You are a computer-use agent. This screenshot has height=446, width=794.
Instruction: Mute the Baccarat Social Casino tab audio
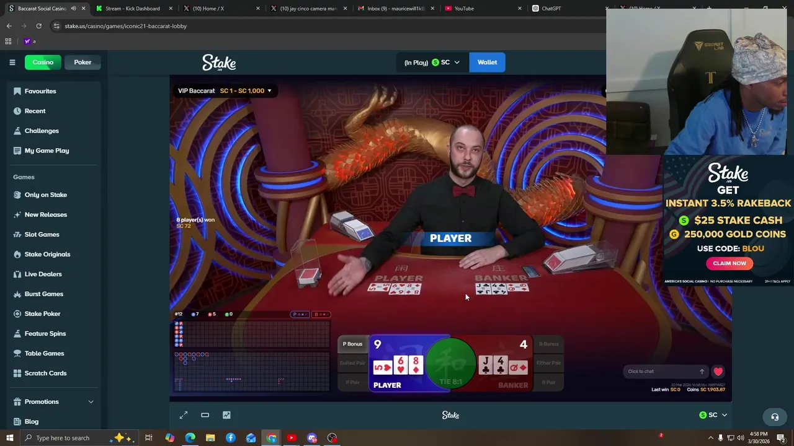73,8
